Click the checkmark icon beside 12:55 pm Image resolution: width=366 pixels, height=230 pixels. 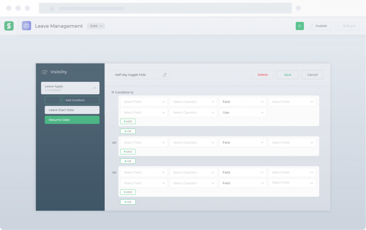pos(340,26)
